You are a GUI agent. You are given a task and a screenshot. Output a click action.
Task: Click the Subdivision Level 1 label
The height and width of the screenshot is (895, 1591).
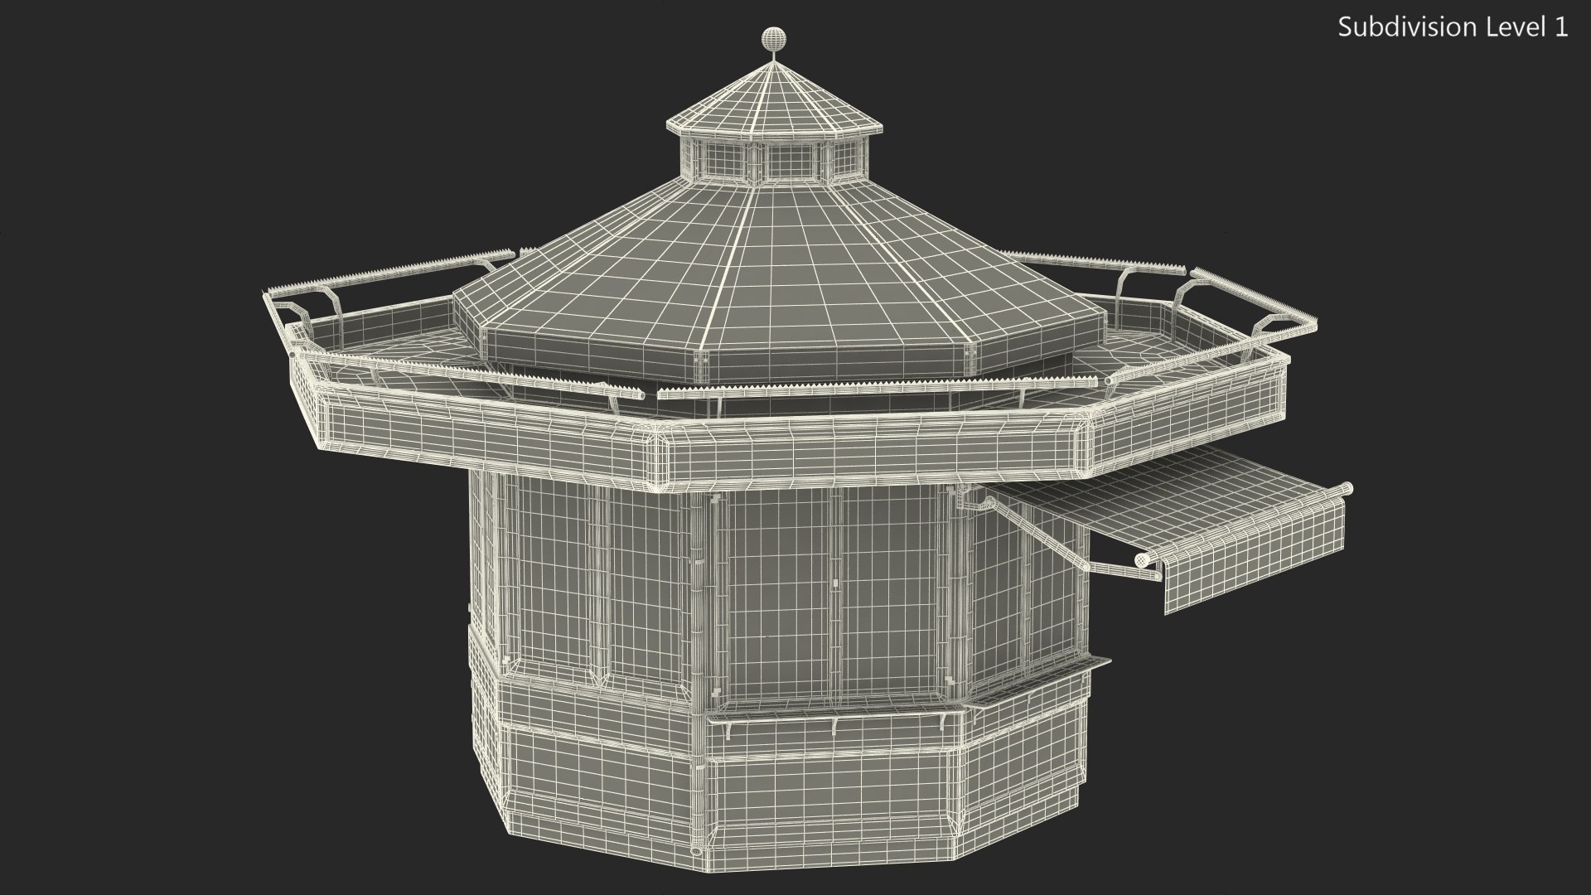1453,27
